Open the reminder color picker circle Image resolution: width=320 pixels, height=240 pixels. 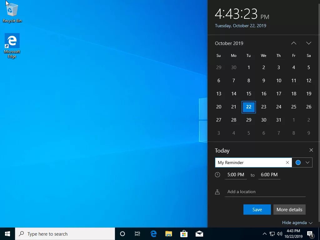pyautogui.click(x=298, y=162)
